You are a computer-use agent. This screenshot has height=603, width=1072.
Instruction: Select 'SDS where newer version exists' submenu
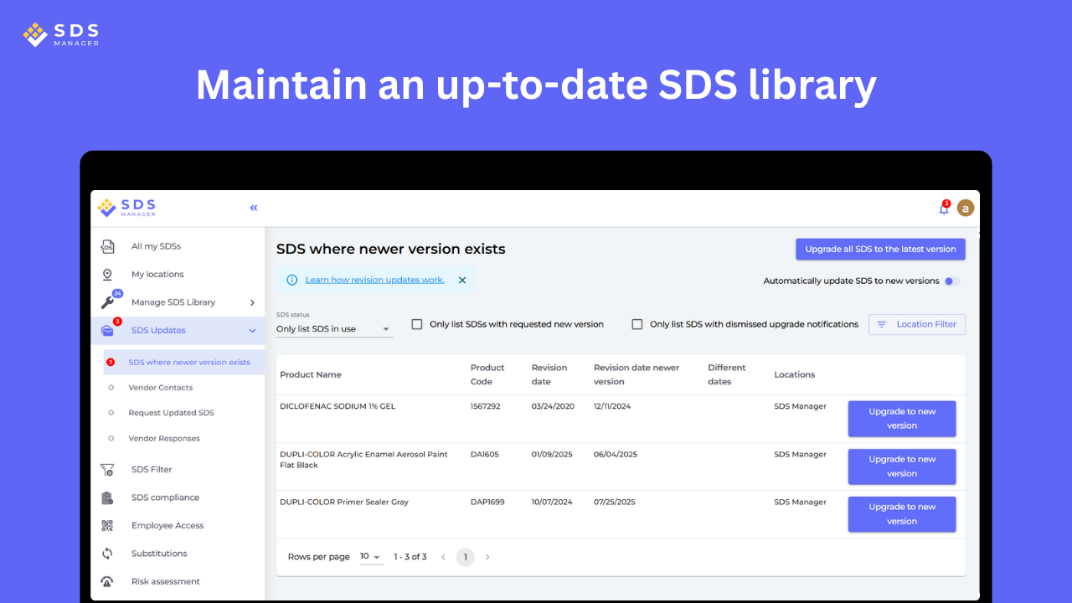point(189,363)
